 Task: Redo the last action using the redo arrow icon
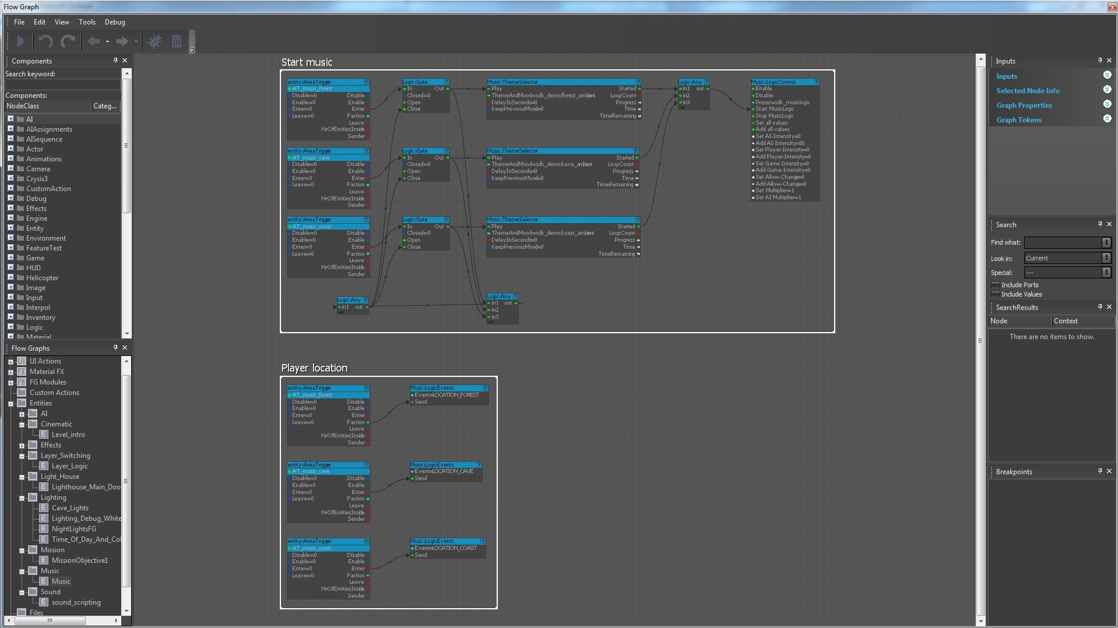[x=68, y=41]
